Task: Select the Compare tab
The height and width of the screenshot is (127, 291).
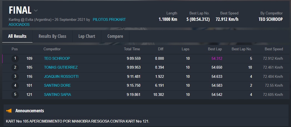Action: click(115, 36)
